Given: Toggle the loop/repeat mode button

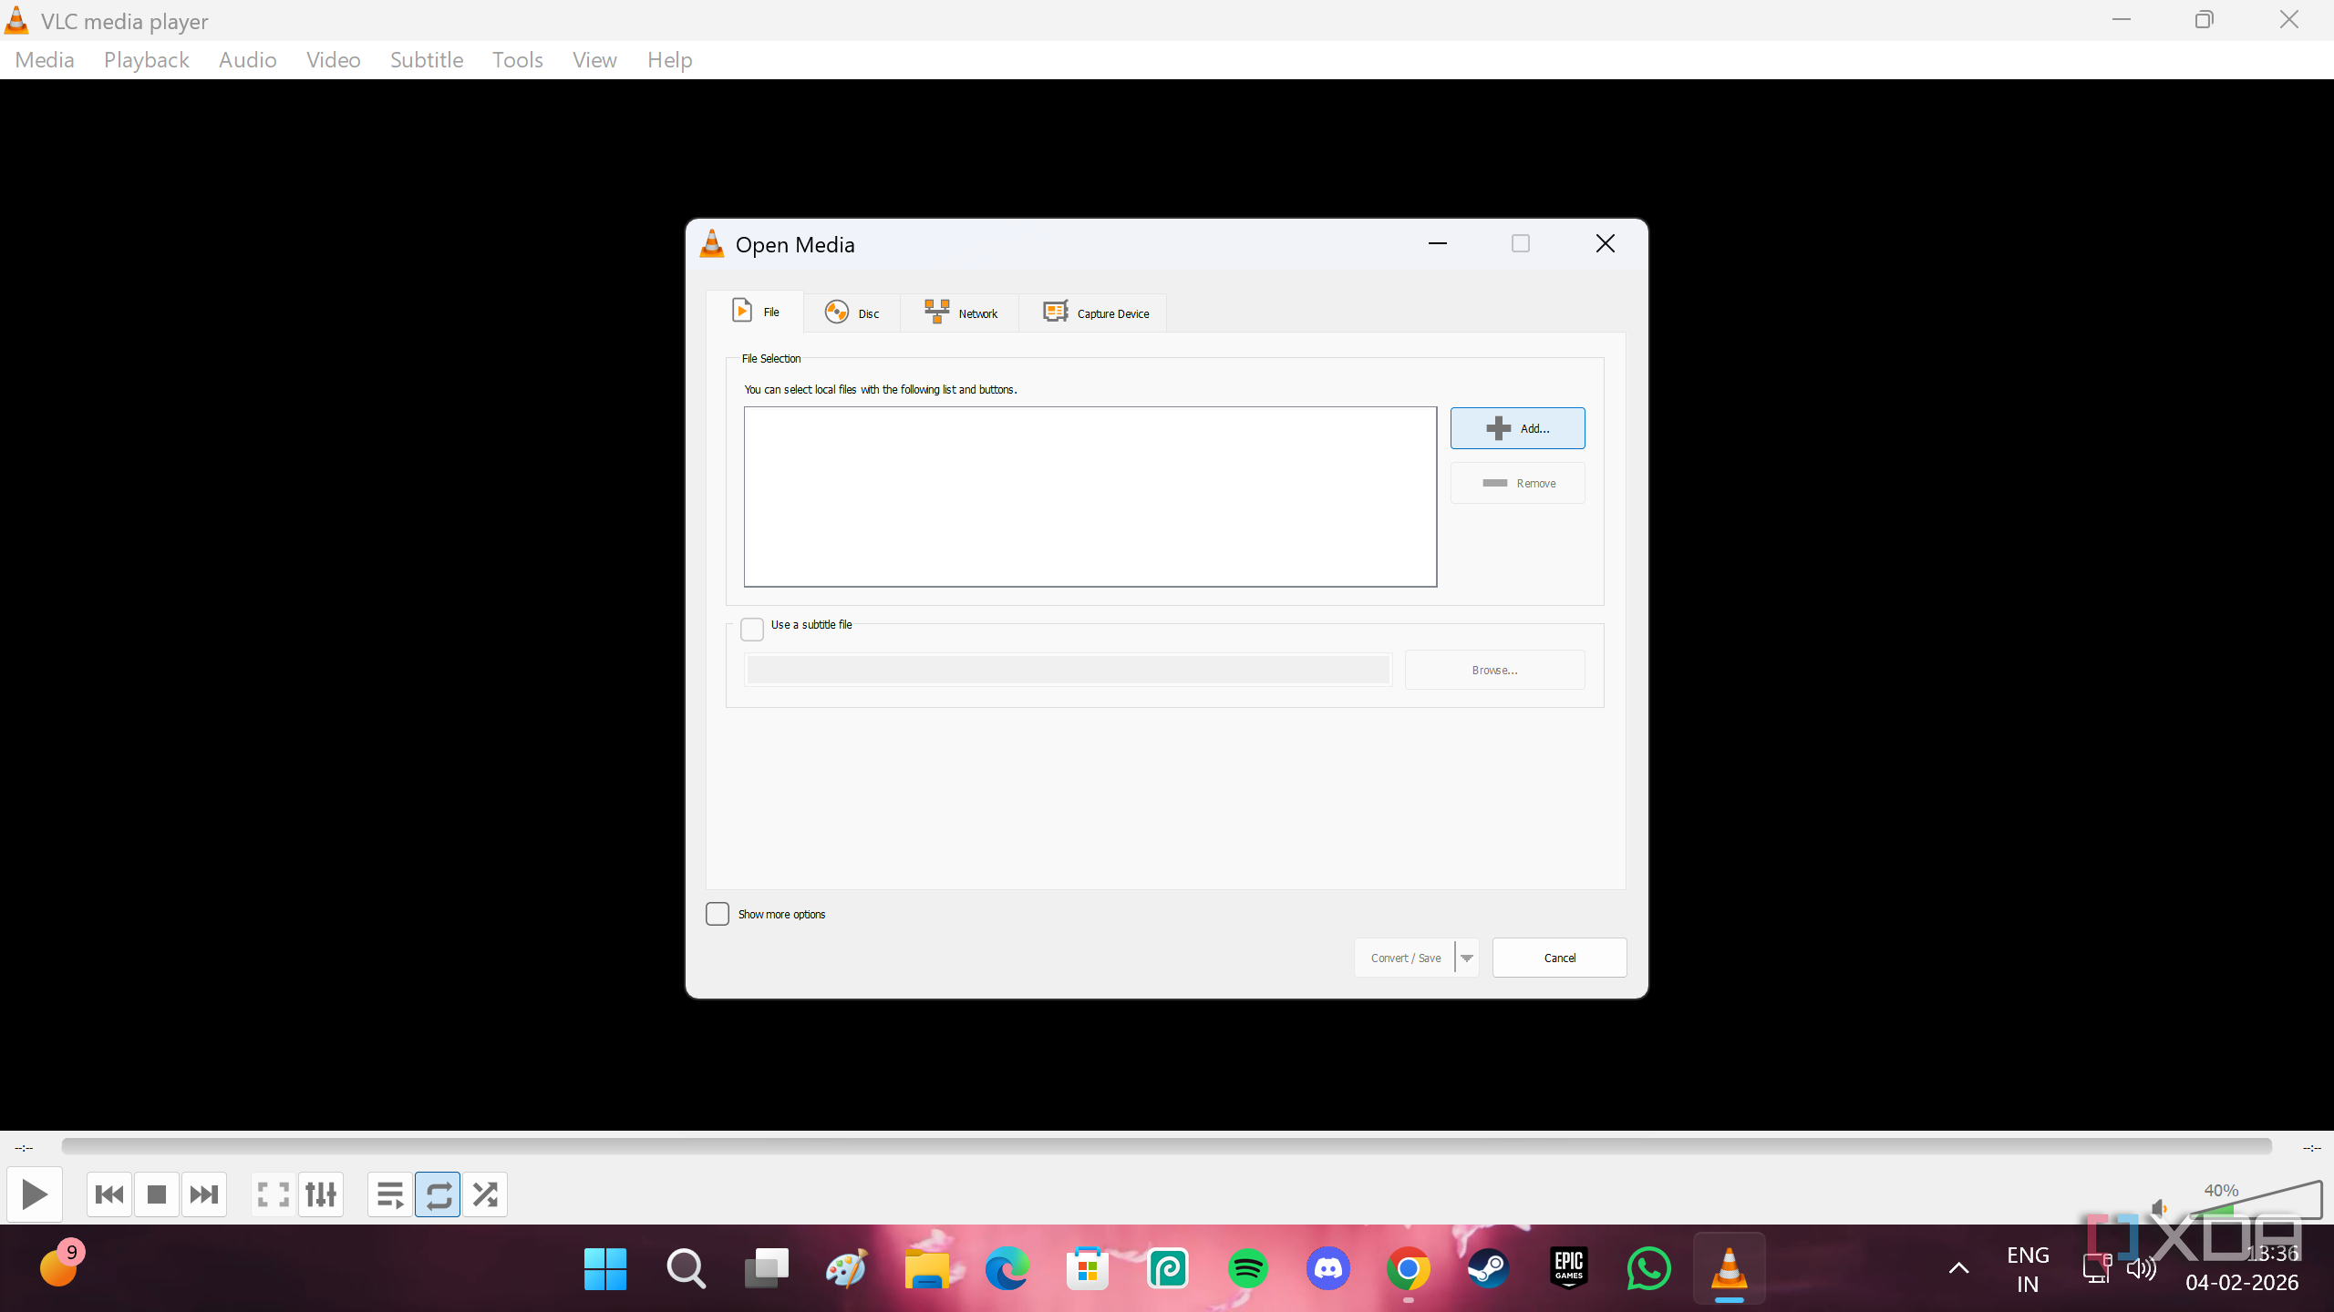Looking at the screenshot, I should pos(438,1194).
